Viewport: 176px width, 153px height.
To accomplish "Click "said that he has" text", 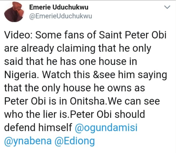I will [x=40, y=62].
